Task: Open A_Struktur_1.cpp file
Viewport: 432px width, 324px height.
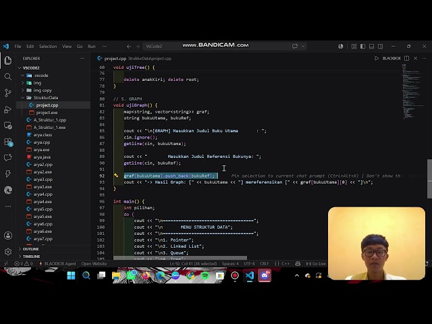Action: [50, 120]
